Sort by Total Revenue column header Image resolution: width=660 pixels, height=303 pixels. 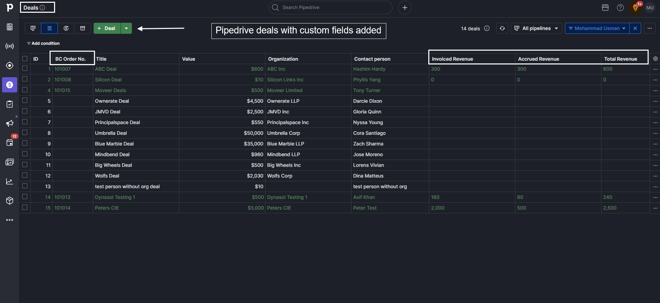coord(620,59)
